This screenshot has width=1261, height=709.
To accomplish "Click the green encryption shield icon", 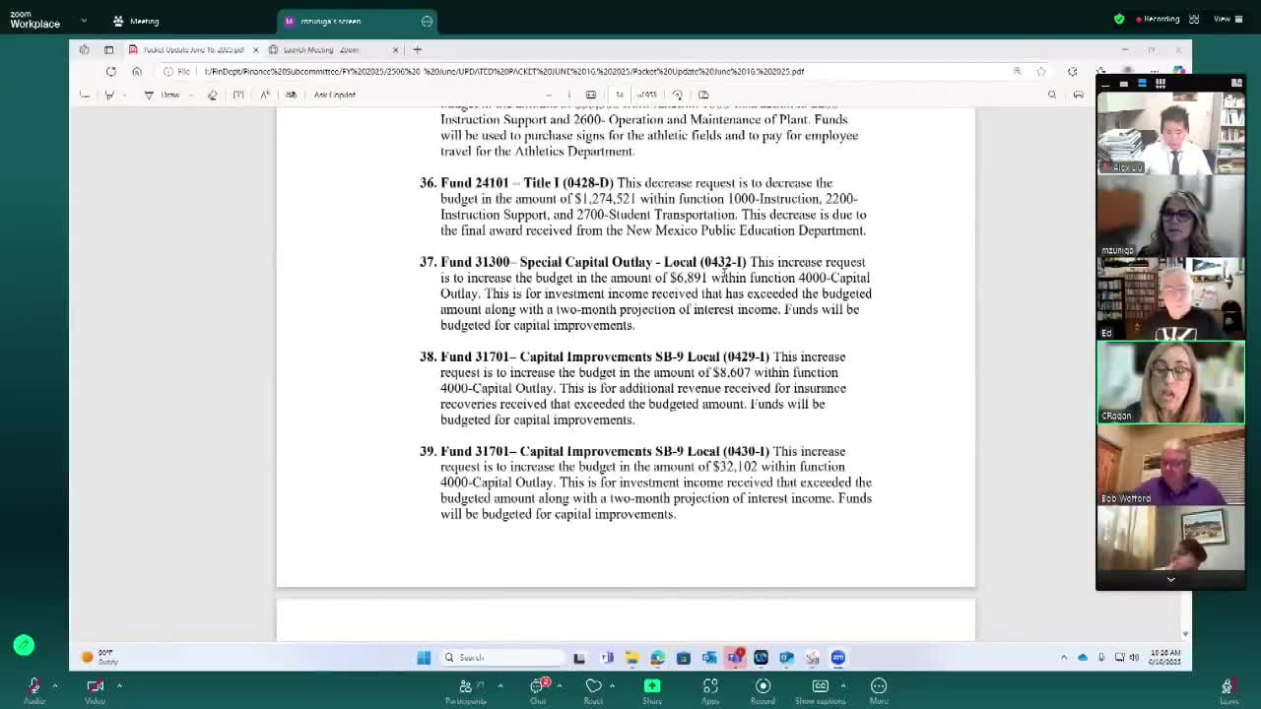I will (1119, 19).
